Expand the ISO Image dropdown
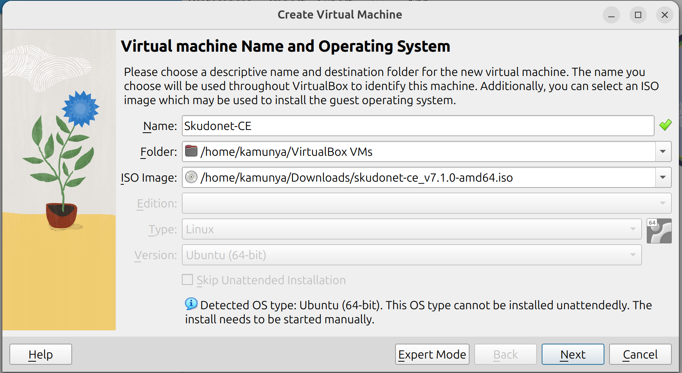The width and height of the screenshot is (682, 373). (x=662, y=177)
